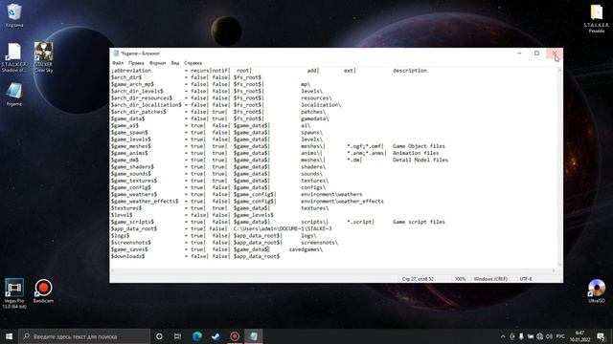613x344 pixels.
Task: Select the Bandicam desktop shortcut
Action: pyautogui.click(x=43, y=290)
